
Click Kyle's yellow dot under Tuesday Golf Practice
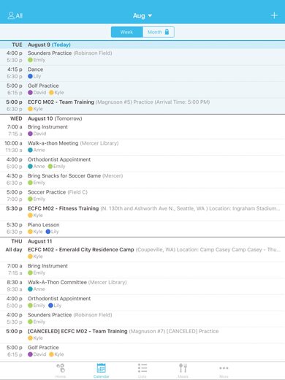(51, 93)
